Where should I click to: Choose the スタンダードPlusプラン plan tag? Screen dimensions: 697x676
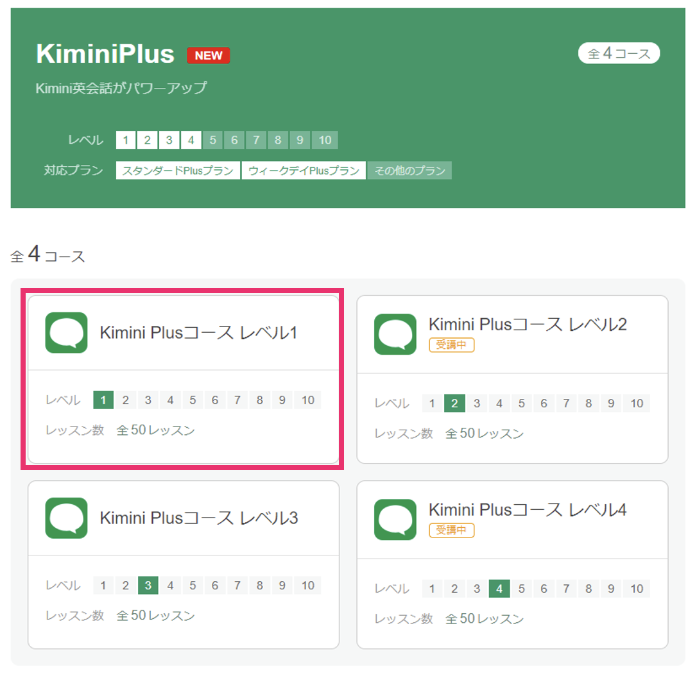(178, 171)
